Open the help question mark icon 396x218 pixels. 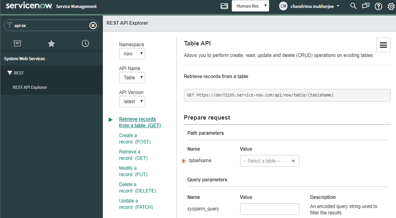pos(378,6)
